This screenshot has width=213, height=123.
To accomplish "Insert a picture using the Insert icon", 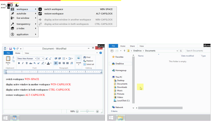I will coord(78,58).
